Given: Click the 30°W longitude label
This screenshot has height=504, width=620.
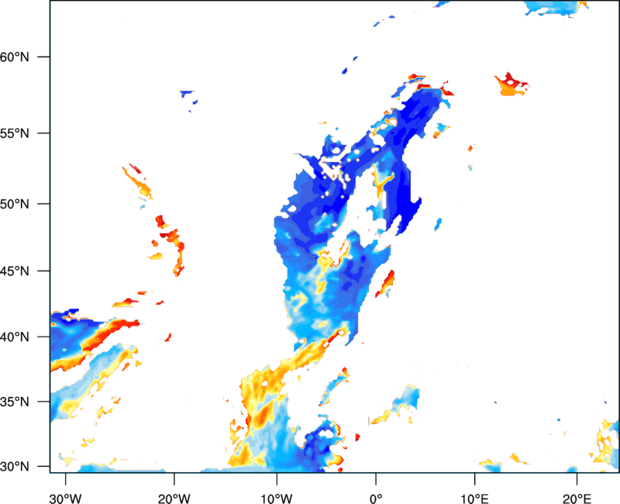Looking at the screenshot, I should pyautogui.click(x=65, y=499).
